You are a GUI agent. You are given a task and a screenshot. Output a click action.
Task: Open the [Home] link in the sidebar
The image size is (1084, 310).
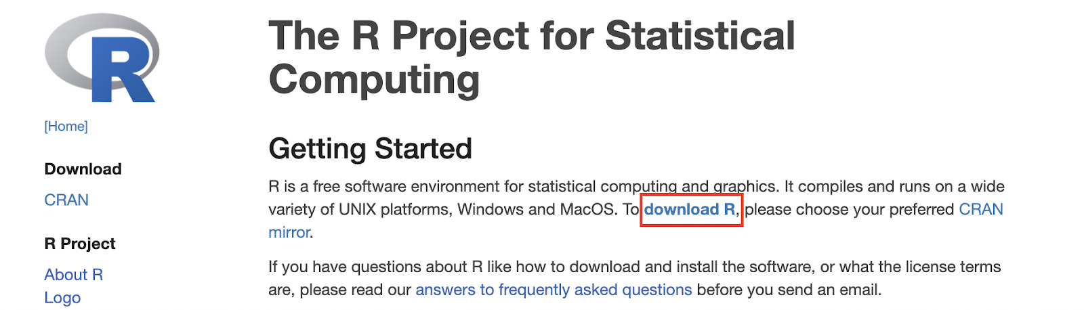(66, 127)
